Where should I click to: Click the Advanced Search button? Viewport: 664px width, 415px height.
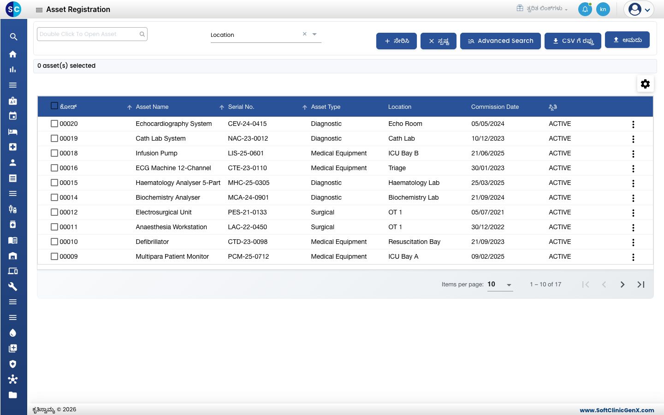pyautogui.click(x=500, y=41)
